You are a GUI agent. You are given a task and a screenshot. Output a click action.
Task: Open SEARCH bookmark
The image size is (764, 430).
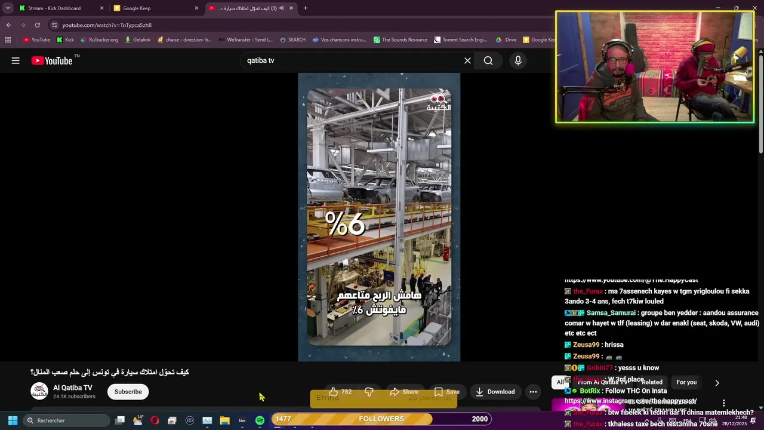pyautogui.click(x=292, y=40)
